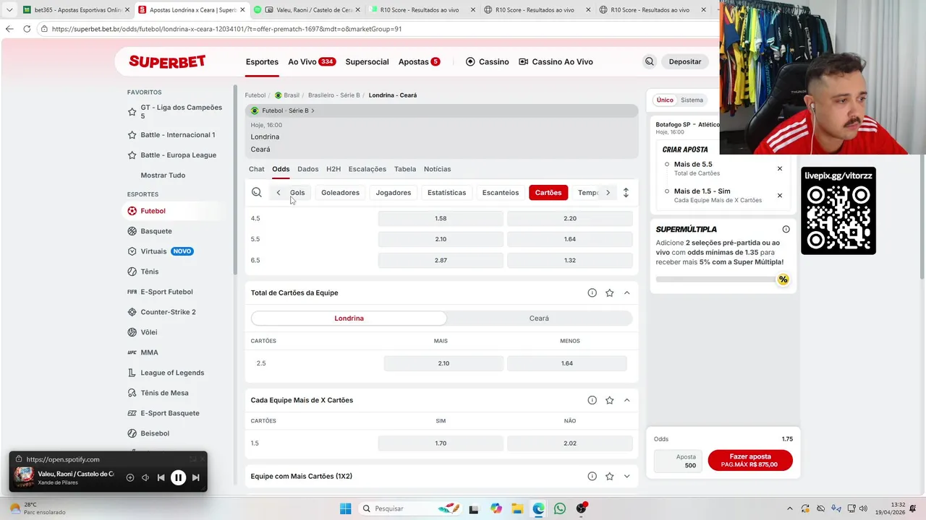The width and height of the screenshot is (926, 520).
Task: Click Mostrar Tudo in favorites
Action: (x=163, y=175)
